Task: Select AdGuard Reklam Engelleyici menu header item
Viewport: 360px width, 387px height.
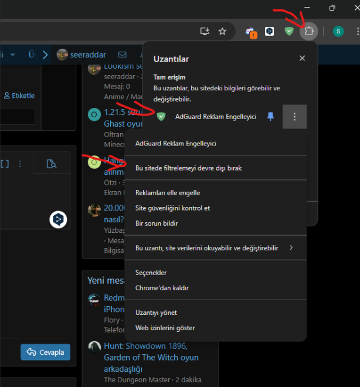Action: tap(215, 144)
